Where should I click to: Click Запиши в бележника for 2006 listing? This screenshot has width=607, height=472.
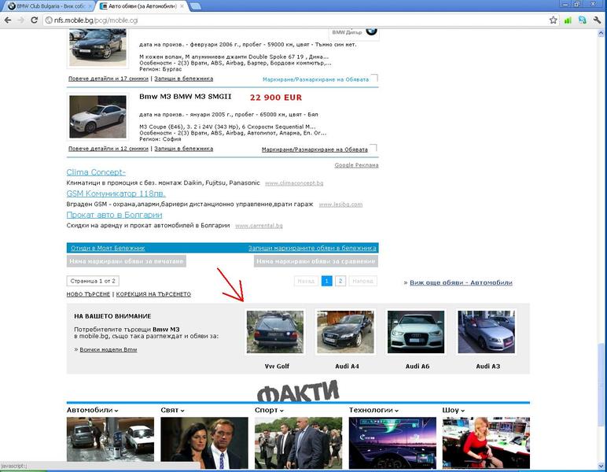point(183,79)
